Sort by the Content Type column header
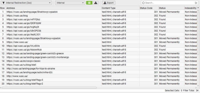 point(120,8)
